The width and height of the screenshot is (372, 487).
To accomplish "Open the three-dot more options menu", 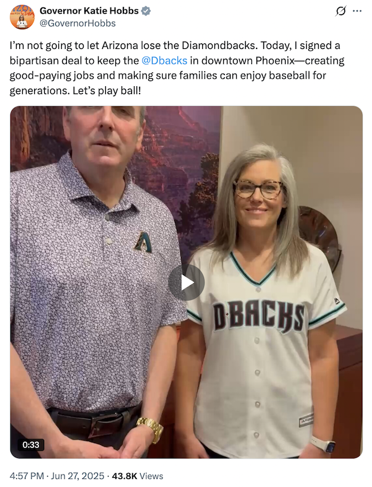I will tap(357, 11).
